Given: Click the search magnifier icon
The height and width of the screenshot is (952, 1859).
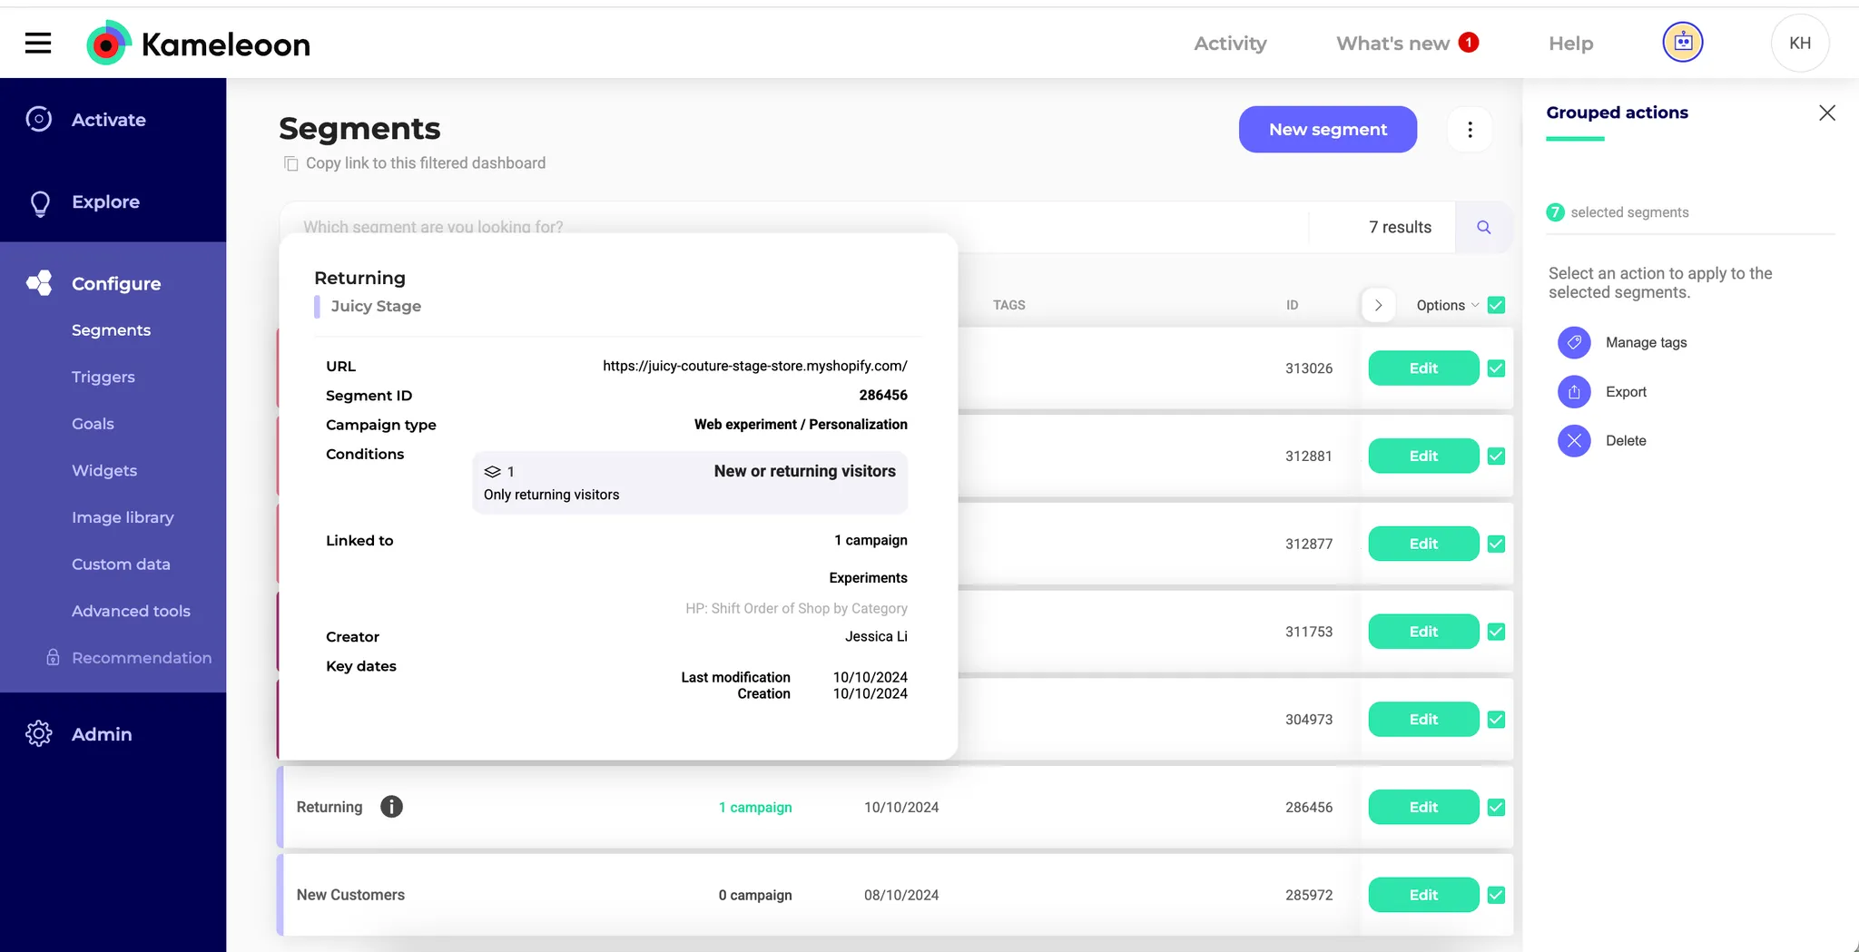Looking at the screenshot, I should coord(1483,227).
